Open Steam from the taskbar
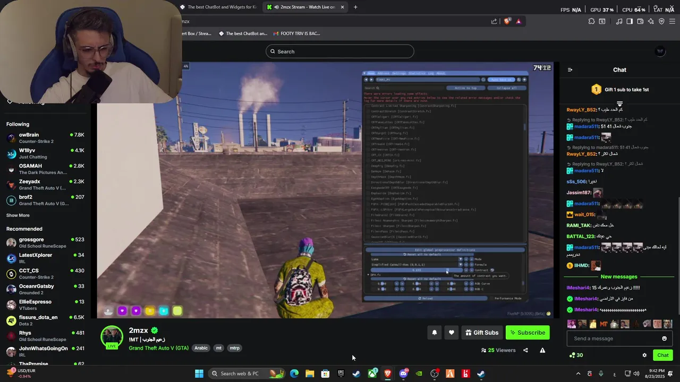680x382 pixels. pos(356,374)
